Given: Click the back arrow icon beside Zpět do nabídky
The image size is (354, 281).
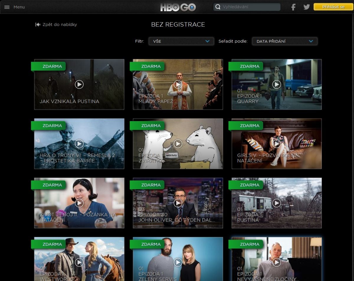Looking at the screenshot, I should click(x=38, y=25).
